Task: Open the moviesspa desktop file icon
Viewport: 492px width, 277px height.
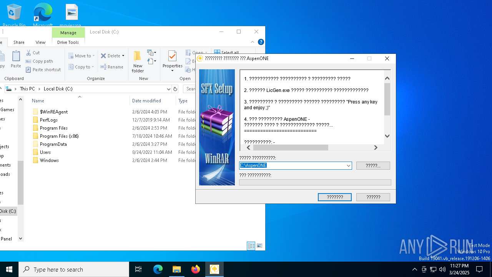Action: (71, 15)
